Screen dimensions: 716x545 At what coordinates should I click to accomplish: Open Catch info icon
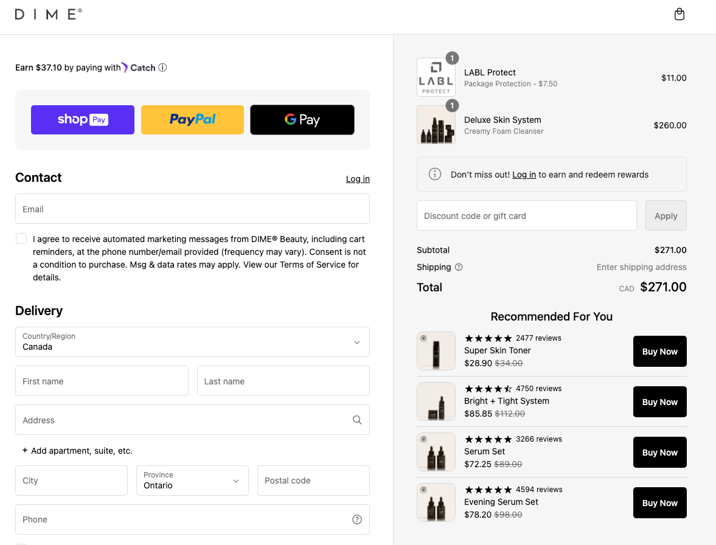pyautogui.click(x=162, y=68)
